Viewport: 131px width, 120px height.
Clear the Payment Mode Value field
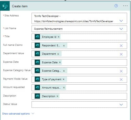121,79
